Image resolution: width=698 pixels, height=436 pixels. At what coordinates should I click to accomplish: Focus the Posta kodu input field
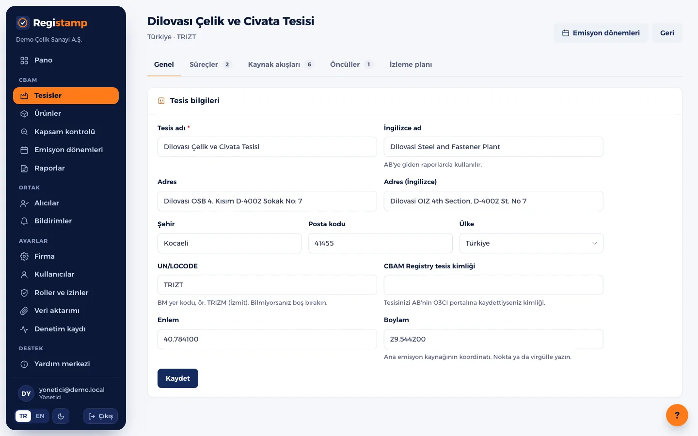381,243
